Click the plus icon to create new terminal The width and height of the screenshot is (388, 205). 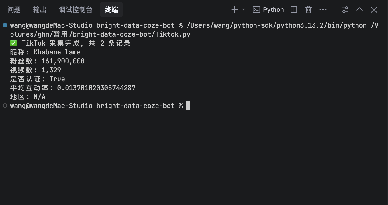tap(234, 10)
